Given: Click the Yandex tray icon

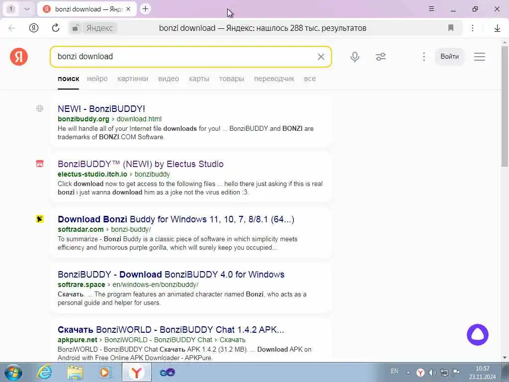Looking at the screenshot, I should 421,372.
